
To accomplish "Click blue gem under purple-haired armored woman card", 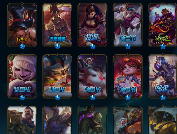I will coord(163,98).
